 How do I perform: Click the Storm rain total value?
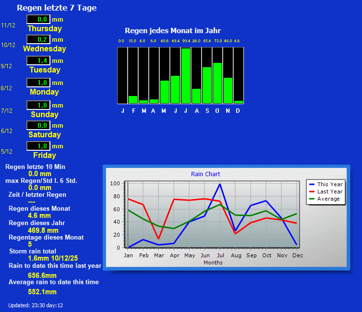click(53, 258)
